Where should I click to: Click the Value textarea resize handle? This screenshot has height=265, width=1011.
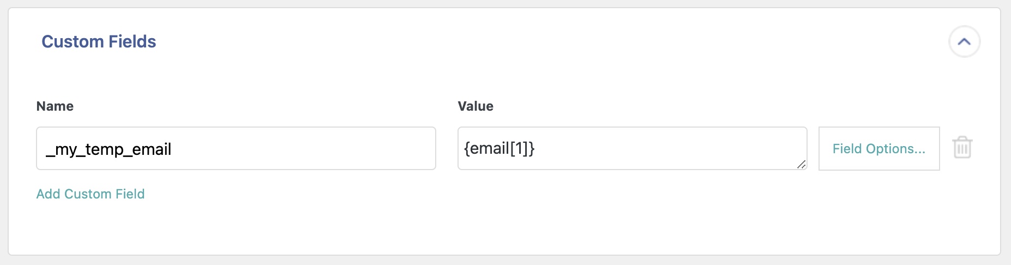(801, 164)
